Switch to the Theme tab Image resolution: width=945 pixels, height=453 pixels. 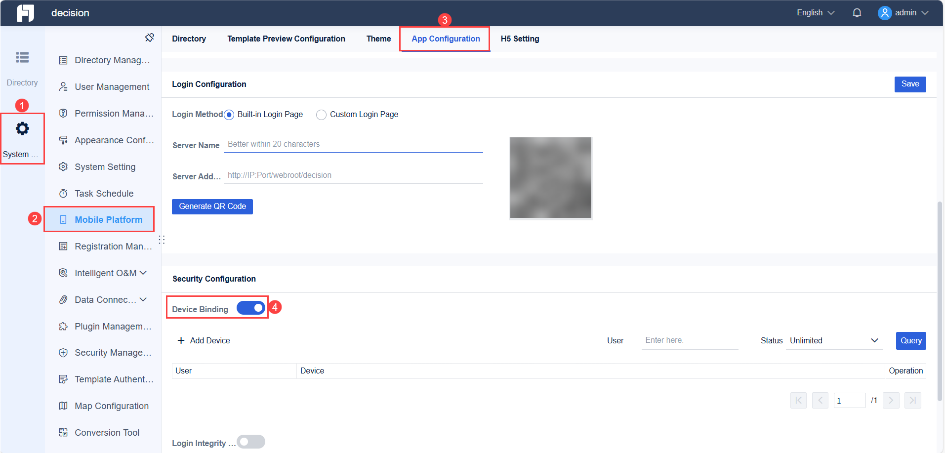(x=379, y=39)
